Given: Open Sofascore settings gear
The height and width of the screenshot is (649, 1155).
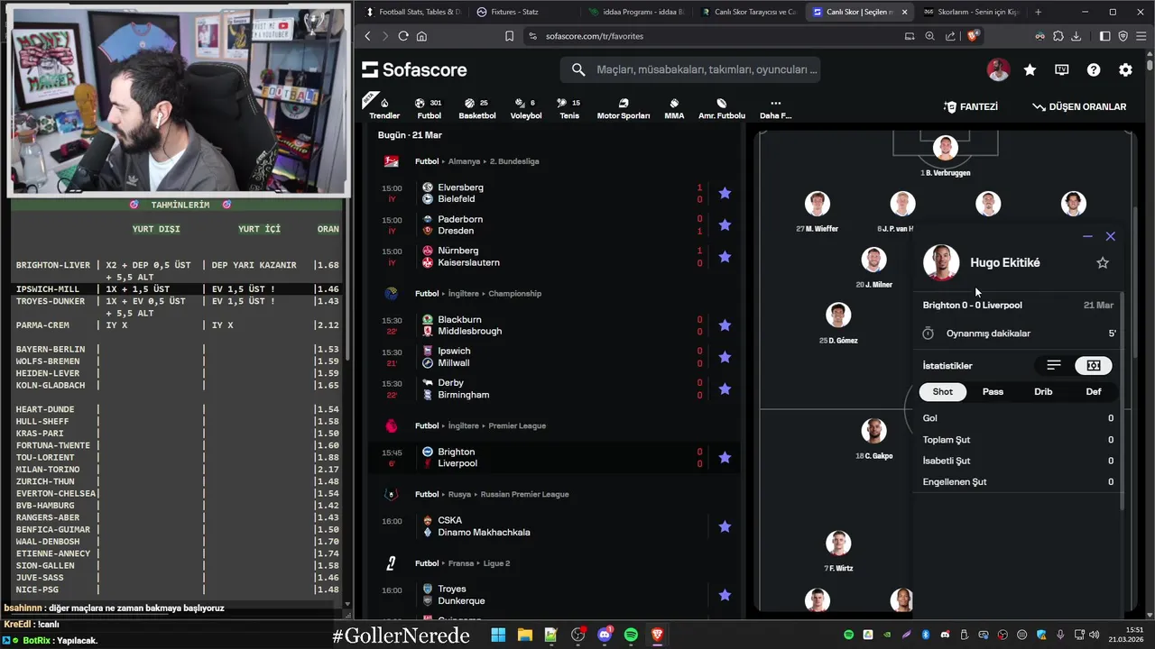Looking at the screenshot, I should point(1125,69).
